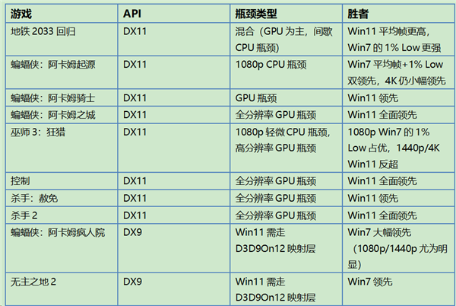456x306 pixels.
Task: Select 'Win11 全面领先' in 杀手 2 row
Action: click(399, 215)
